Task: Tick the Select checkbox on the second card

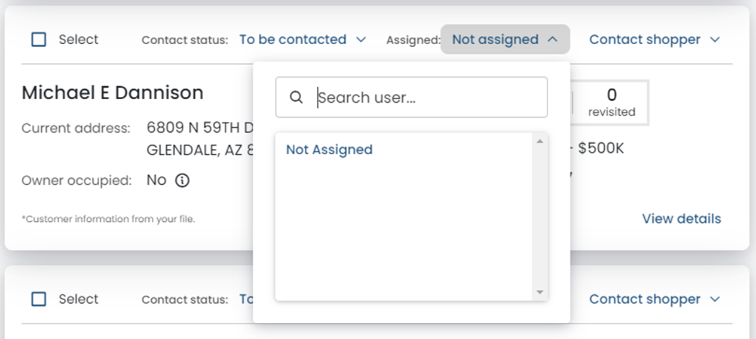Action: (x=39, y=299)
